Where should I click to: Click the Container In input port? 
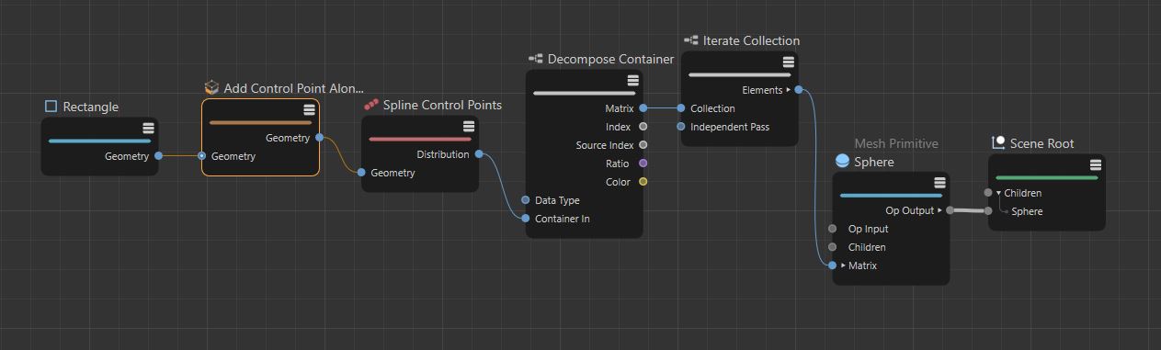click(526, 219)
